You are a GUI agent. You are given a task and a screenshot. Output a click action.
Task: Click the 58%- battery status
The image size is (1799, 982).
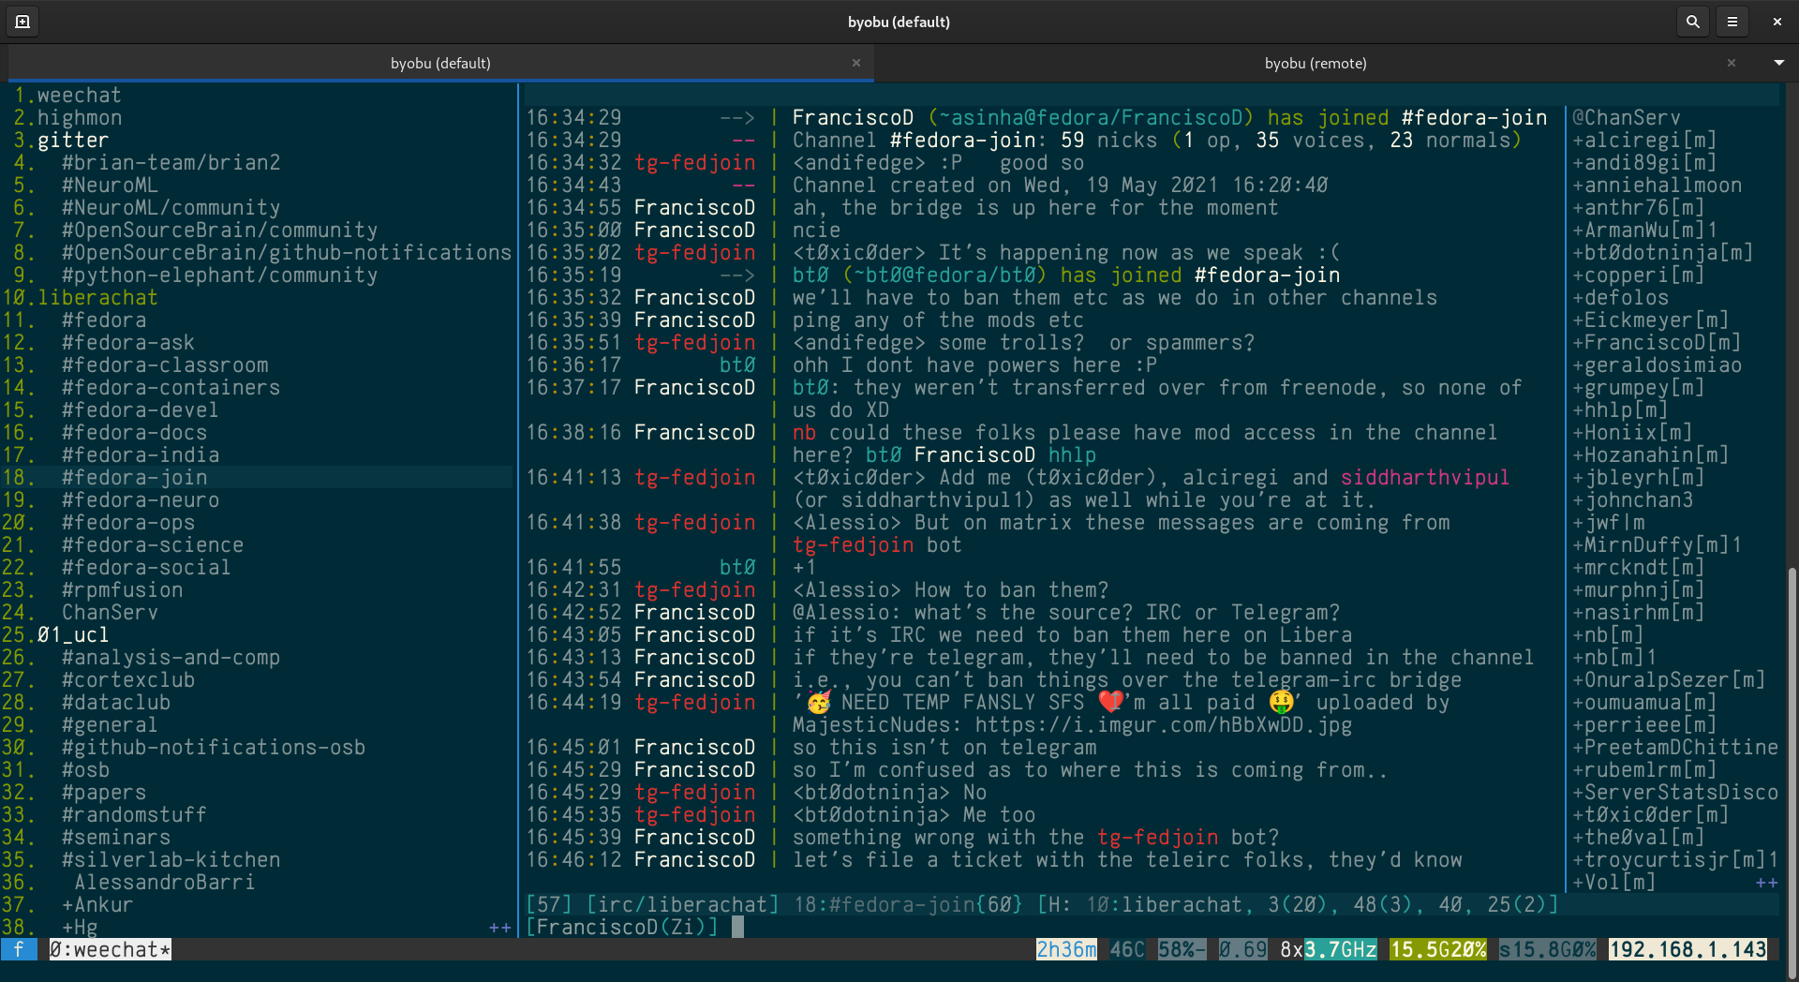point(1182,950)
